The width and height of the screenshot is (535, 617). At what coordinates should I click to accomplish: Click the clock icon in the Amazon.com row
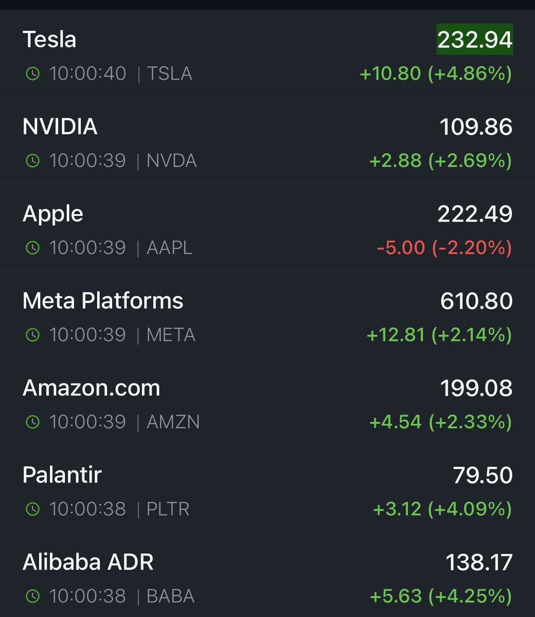point(32,422)
